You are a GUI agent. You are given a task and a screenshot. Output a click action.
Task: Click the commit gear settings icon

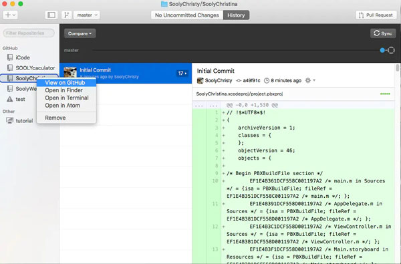click(x=308, y=81)
